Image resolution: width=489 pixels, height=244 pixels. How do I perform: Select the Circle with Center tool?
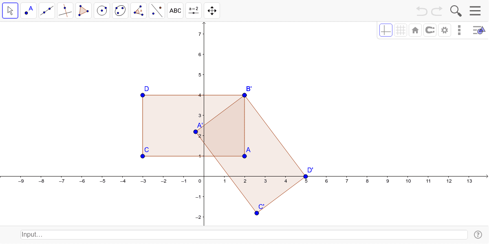pyautogui.click(x=102, y=11)
